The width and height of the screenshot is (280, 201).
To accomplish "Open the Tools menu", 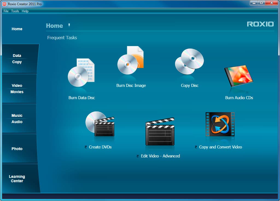I will [15, 11].
